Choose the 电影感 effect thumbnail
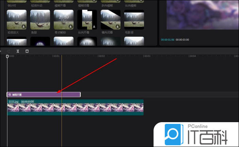 134,20
